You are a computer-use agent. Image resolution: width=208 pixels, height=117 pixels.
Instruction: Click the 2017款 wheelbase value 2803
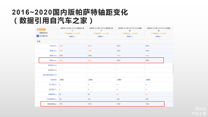(118, 60)
